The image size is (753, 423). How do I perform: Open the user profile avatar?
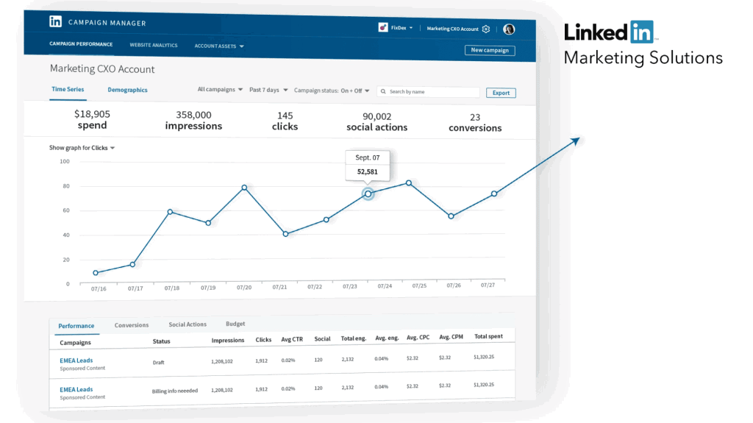coord(509,29)
